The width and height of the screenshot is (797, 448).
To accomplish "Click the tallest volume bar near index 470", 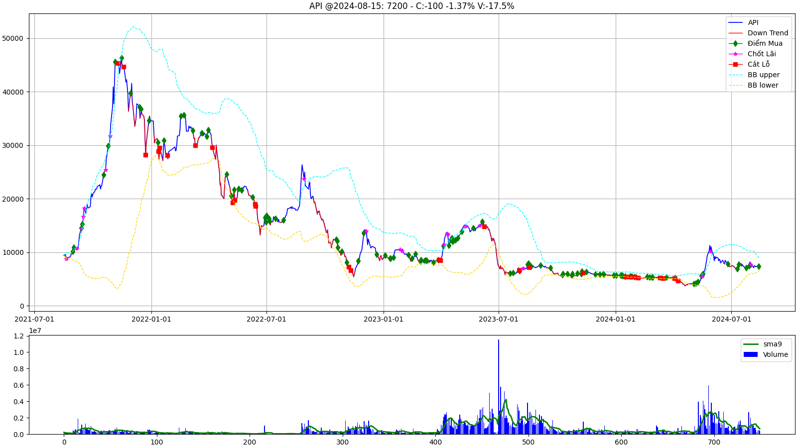I will tap(498, 387).
